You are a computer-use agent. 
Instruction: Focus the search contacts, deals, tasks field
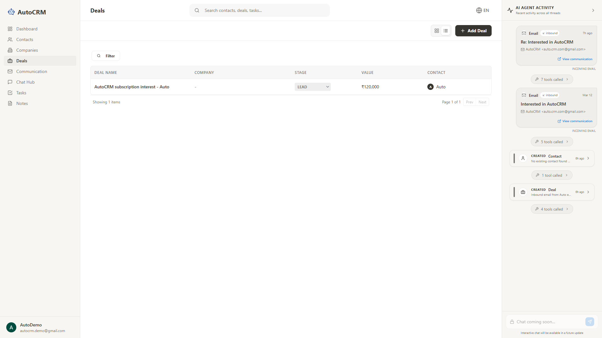[x=259, y=10]
